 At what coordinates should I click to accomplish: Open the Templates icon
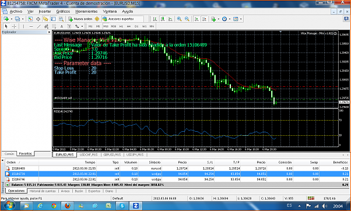[x=236, y=19]
